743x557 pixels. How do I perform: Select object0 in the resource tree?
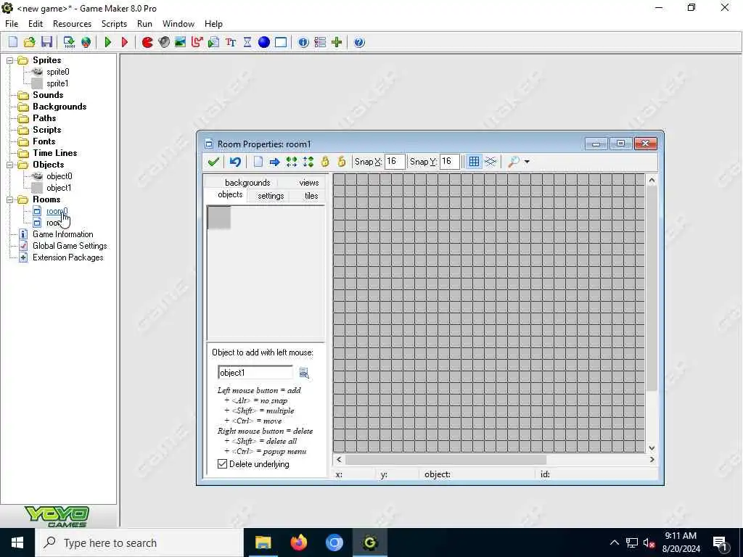click(x=59, y=176)
